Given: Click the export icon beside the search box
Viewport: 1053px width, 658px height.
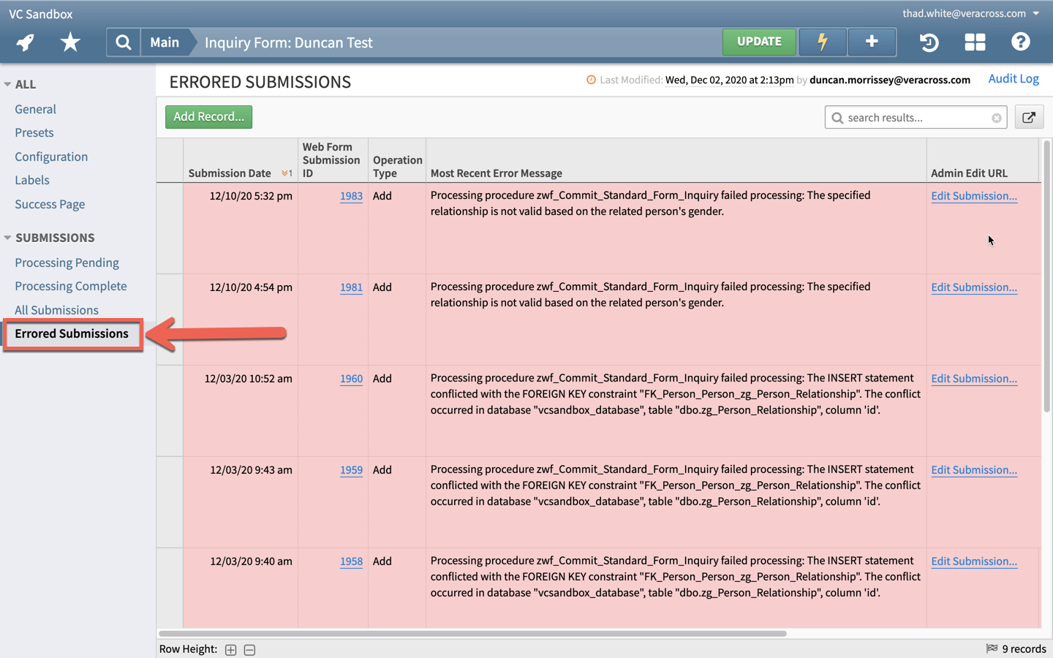Looking at the screenshot, I should coord(1029,116).
